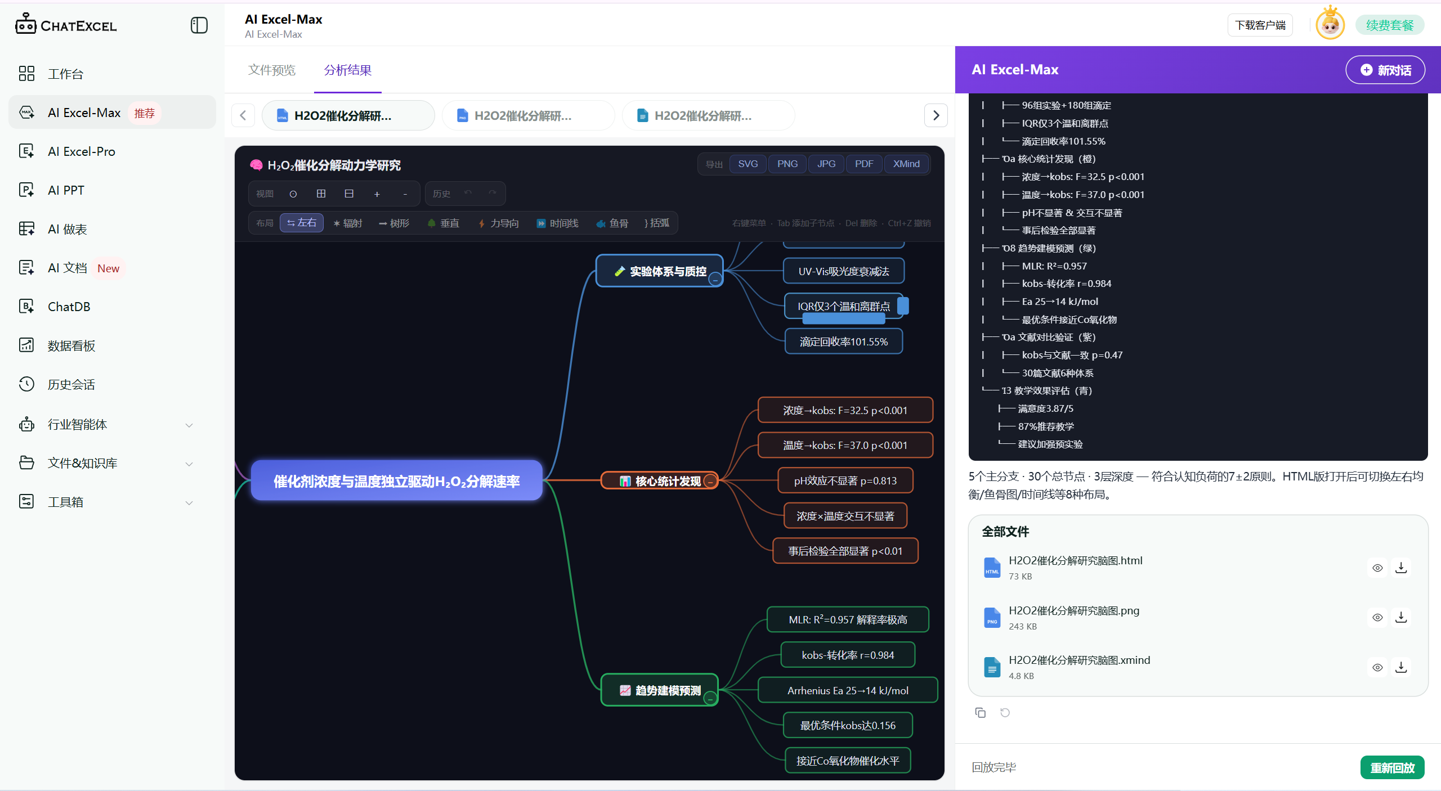Select the central 催化剂浓度与温度 root node
The width and height of the screenshot is (1441, 791).
(x=396, y=481)
